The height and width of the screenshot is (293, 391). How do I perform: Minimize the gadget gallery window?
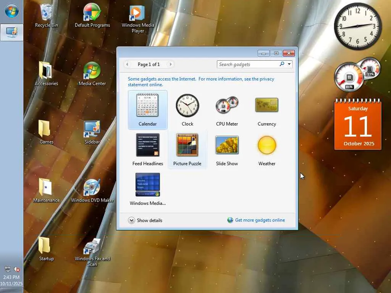(263, 53)
